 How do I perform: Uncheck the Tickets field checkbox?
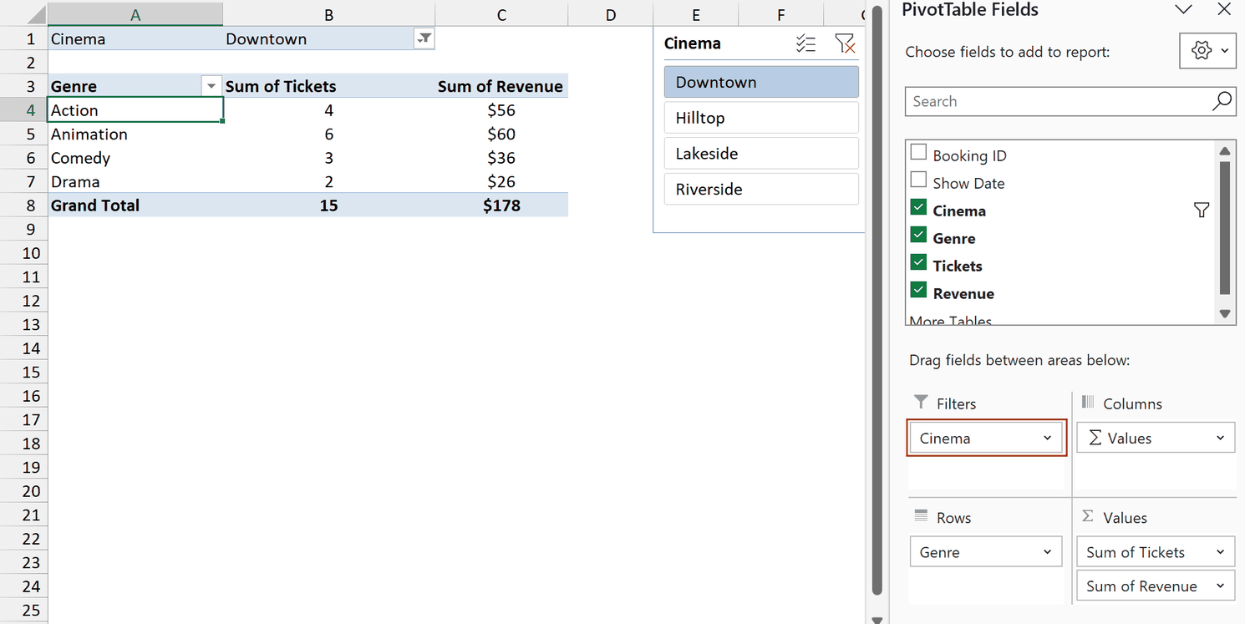click(x=918, y=263)
